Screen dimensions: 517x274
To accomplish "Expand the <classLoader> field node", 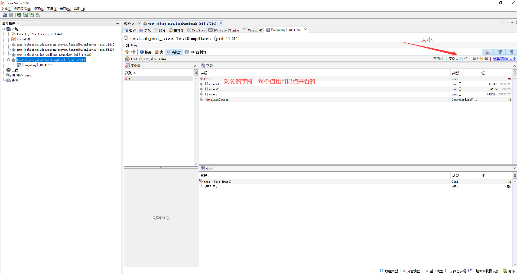I will pyautogui.click(x=201, y=99).
